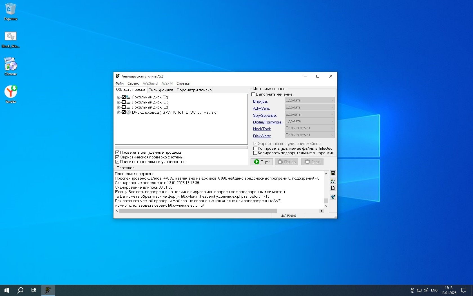Screen dimensions: 473x296
Task: Open Windows Start menu
Action: pos(7,290)
